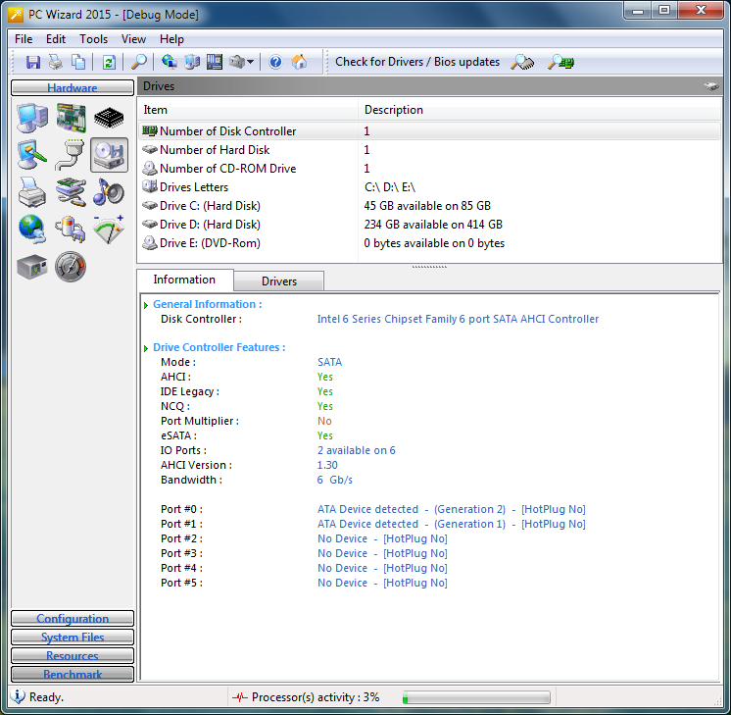The image size is (731, 715).
Task: Select the Number of CD-ROM Drive row
Action: [x=429, y=169]
